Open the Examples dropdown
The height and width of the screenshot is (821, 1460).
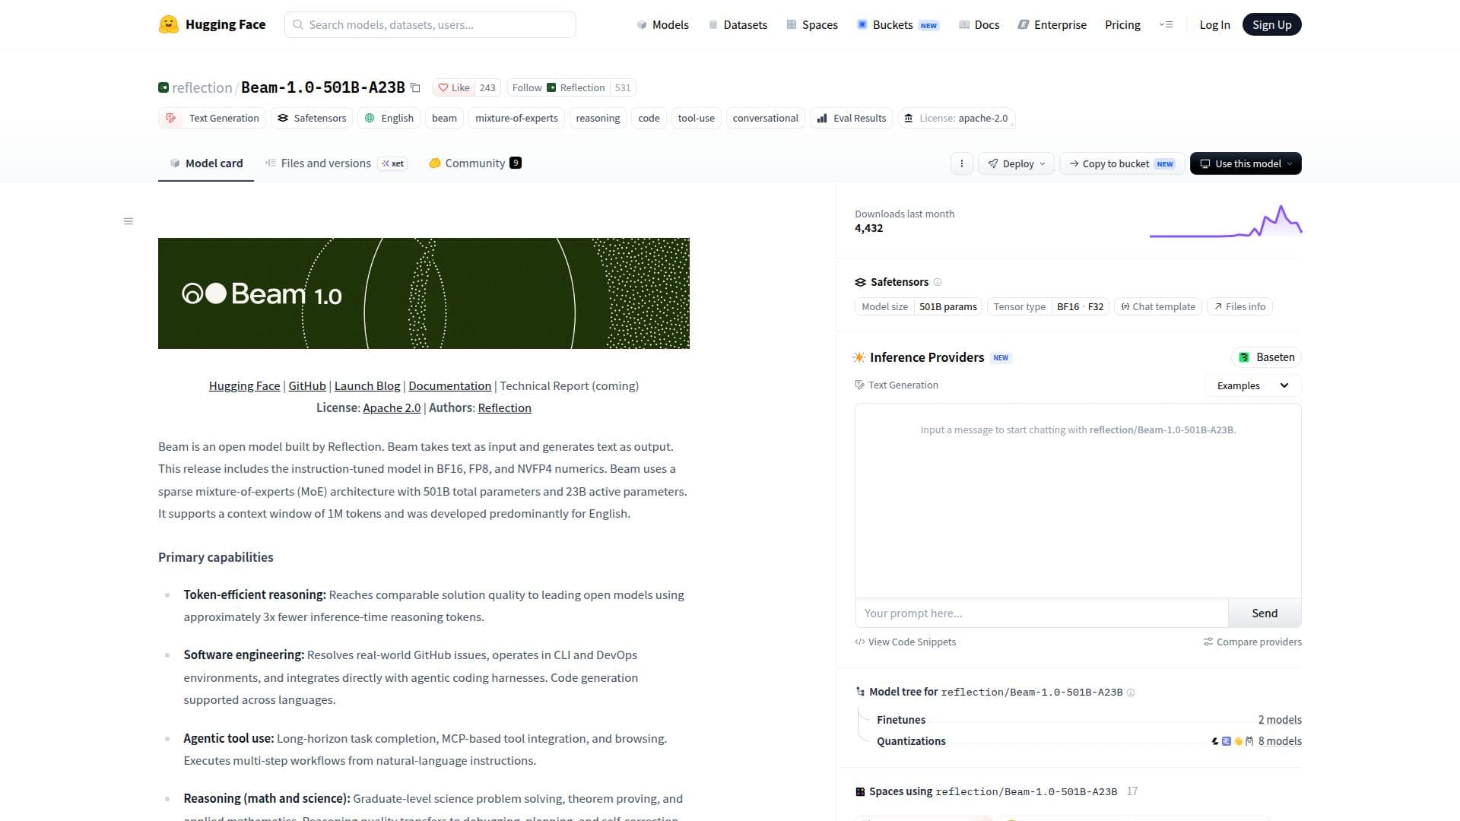pos(1252,385)
